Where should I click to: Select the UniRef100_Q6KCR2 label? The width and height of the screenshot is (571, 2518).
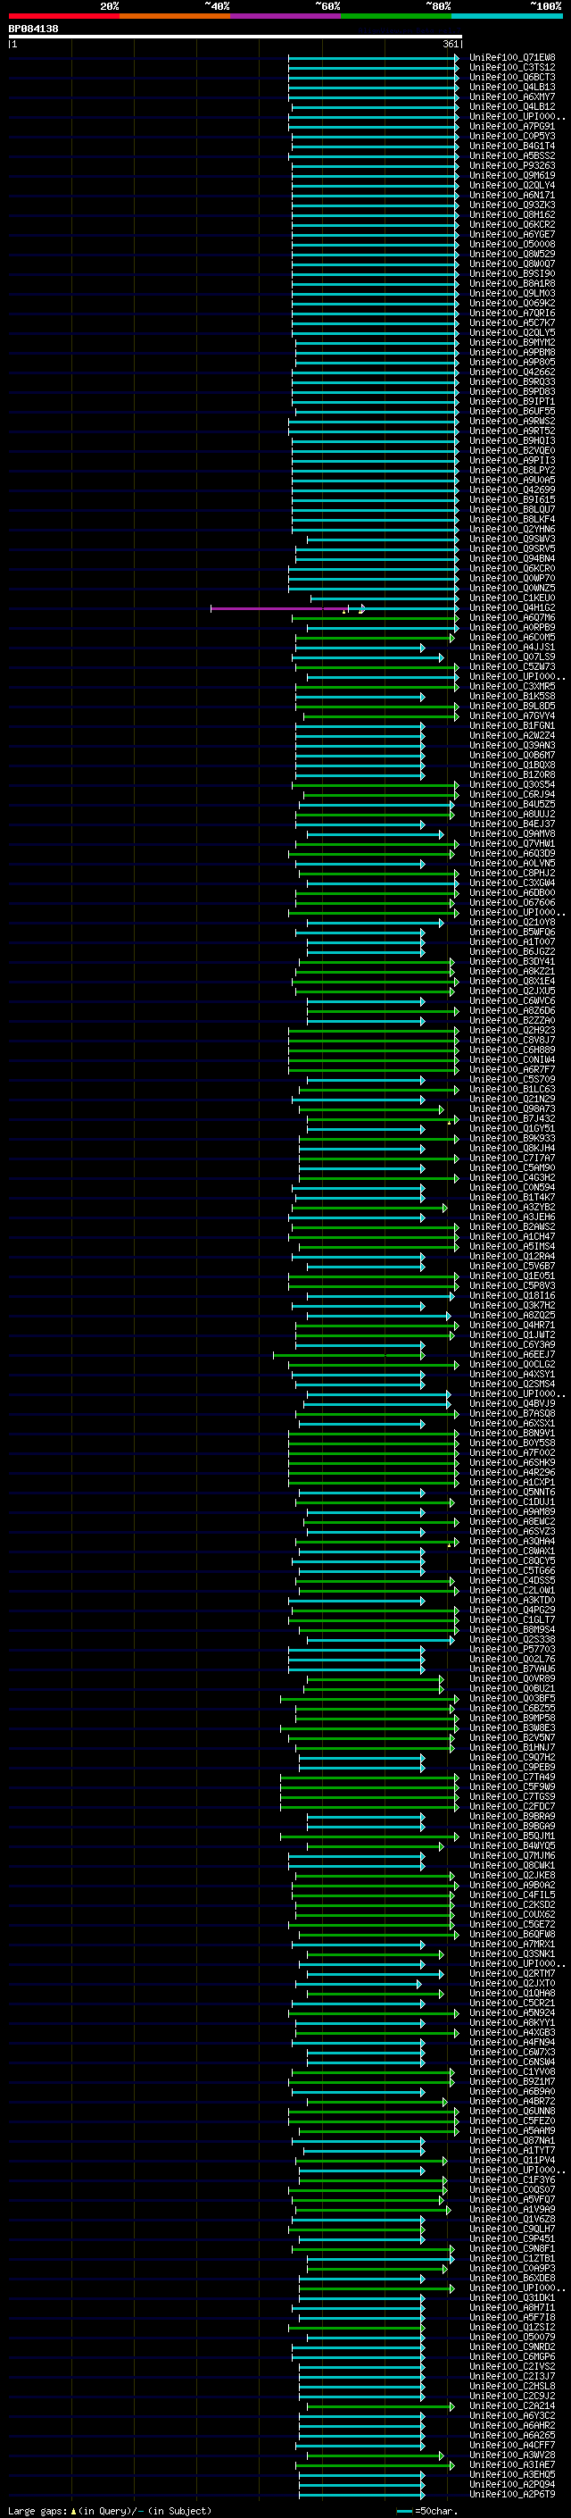point(512,224)
